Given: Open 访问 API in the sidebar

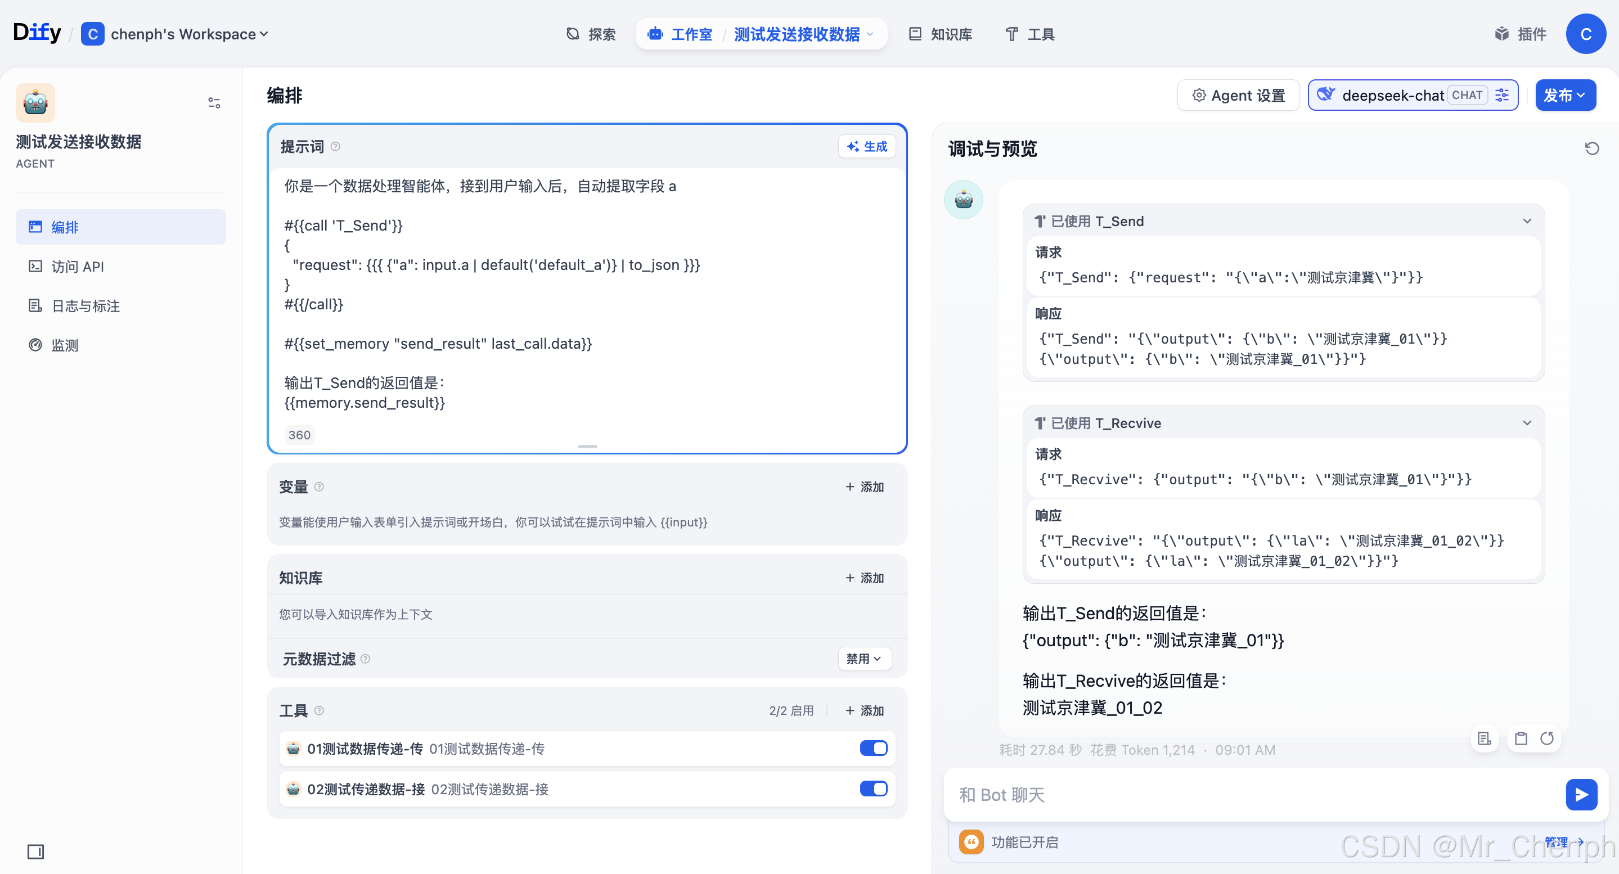Looking at the screenshot, I should (121, 267).
